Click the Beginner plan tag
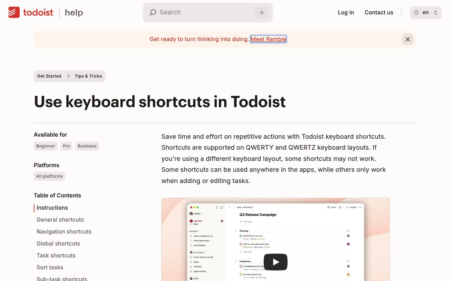The width and height of the screenshot is (450, 281). 46,146
